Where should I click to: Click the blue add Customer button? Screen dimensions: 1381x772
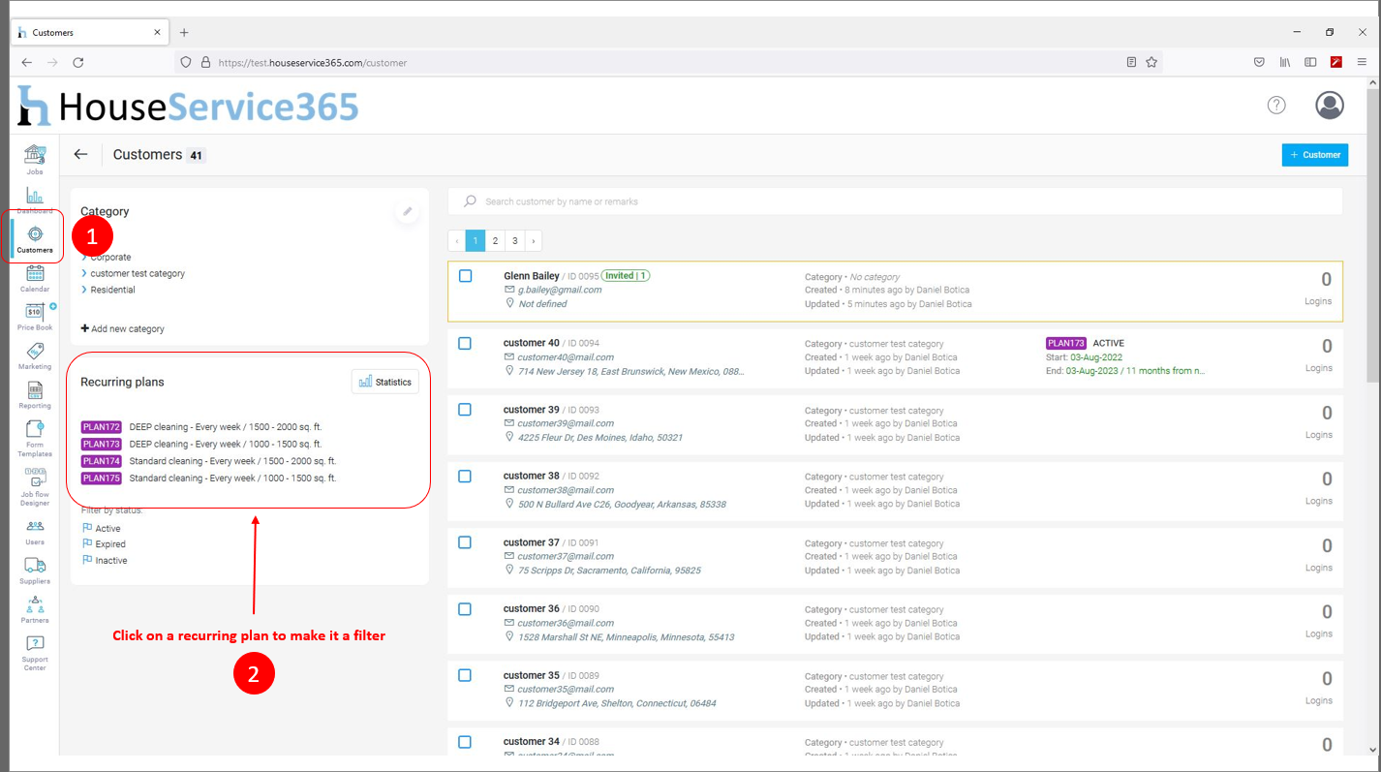pos(1314,155)
